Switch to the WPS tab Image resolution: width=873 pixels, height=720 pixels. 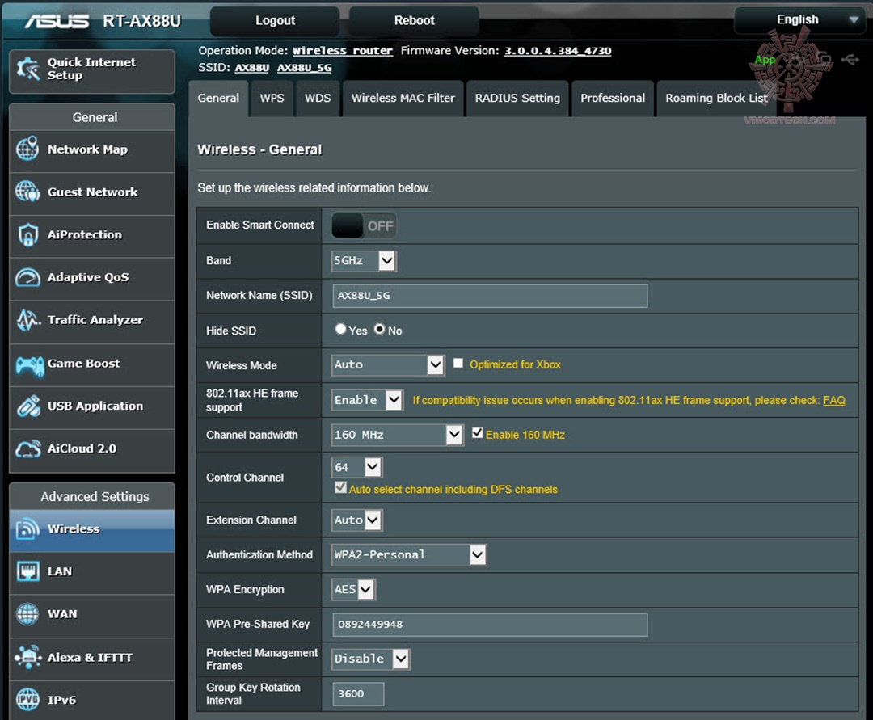pyautogui.click(x=272, y=98)
